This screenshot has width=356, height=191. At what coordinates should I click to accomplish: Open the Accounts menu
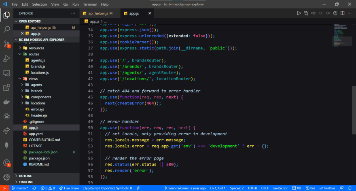[6, 163]
